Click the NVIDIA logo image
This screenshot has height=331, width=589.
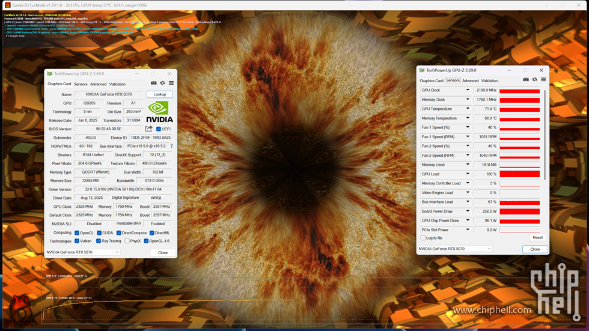159,111
